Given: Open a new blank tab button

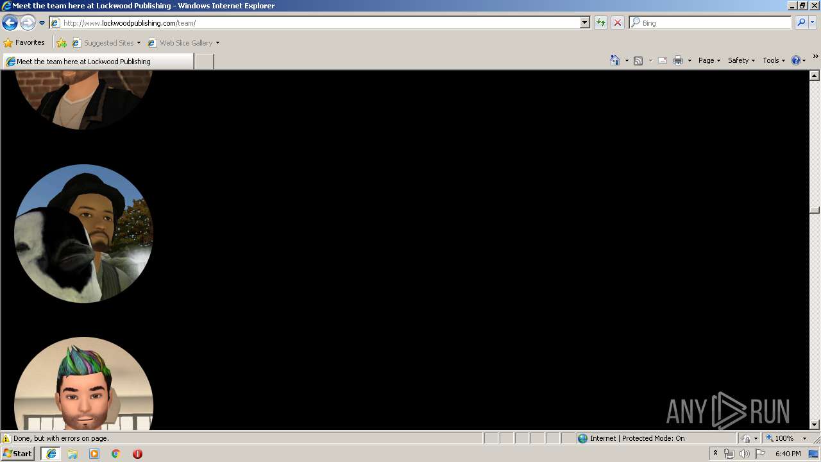Looking at the screenshot, I should [x=204, y=62].
